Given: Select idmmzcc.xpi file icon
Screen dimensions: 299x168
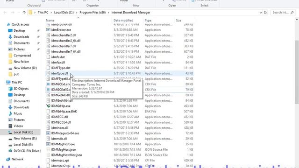Looking at the screenshot, I should (x=48, y=161).
